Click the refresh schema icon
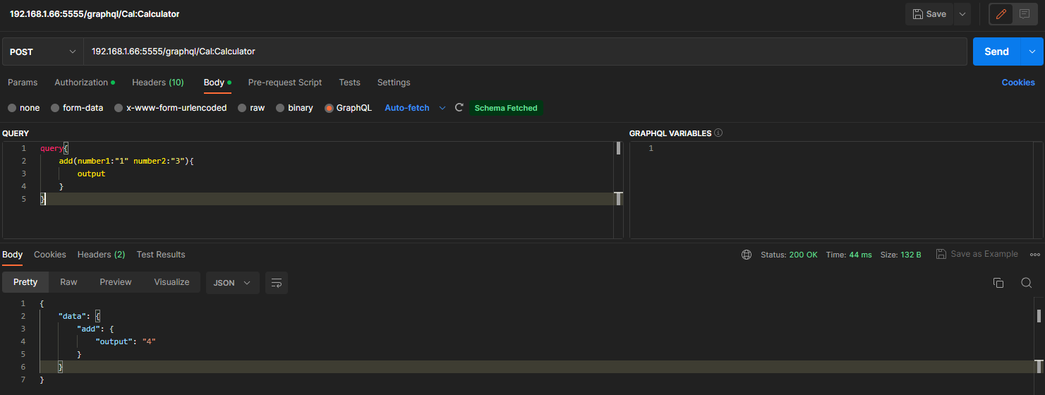This screenshot has width=1045, height=395. point(459,108)
